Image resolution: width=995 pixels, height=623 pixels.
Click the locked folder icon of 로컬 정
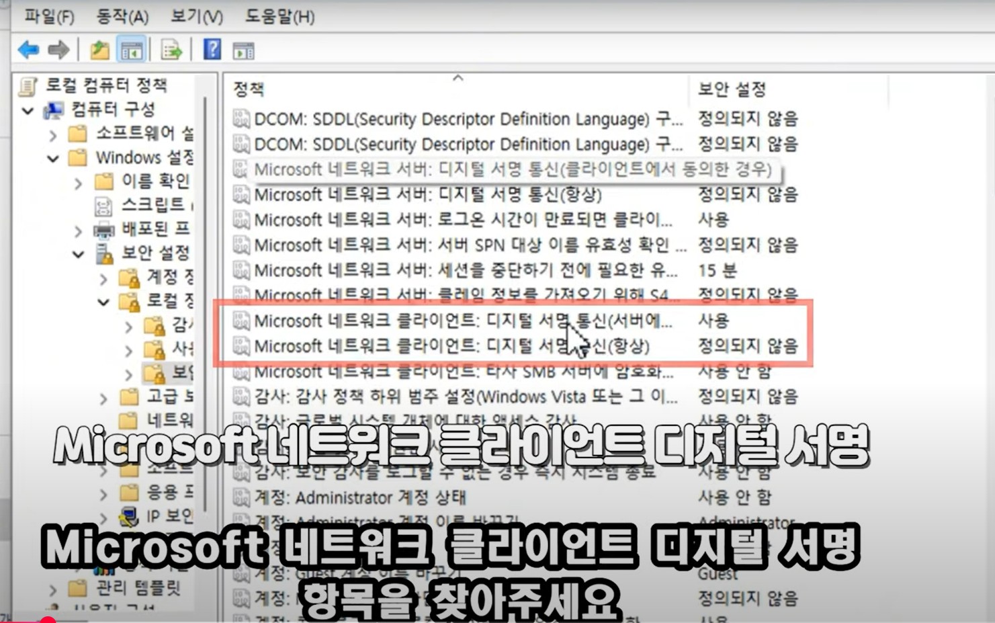click(x=129, y=302)
